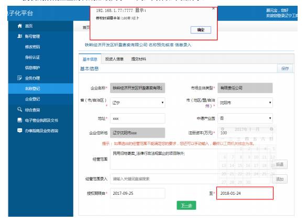Image resolution: width=306 pixels, height=223 pixels.
Task: Click the 授权期限自 date field
Action: click(x=138, y=193)
